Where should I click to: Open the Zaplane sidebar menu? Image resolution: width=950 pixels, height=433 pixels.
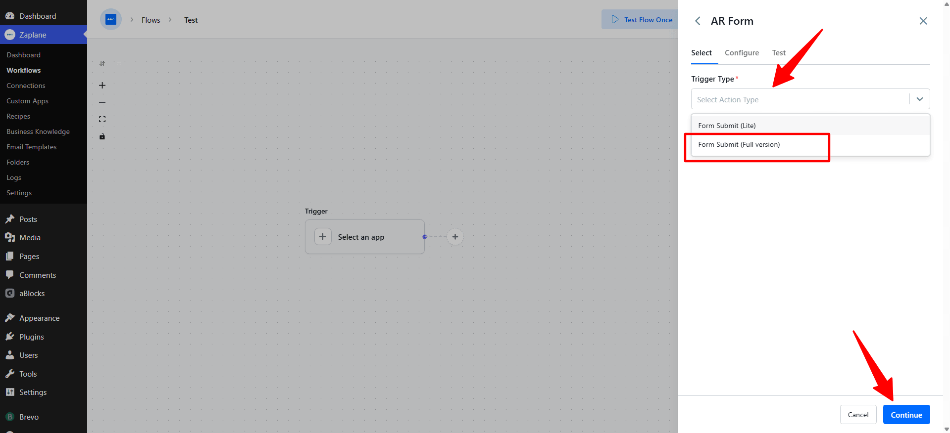pyautogui.click(x=44, y=35)
